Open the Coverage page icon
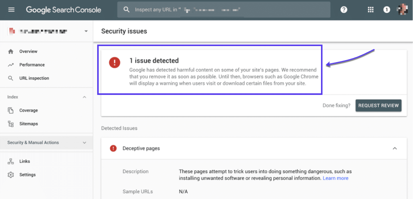The height and width of the screenshot is (199, 413). click(x=10, y=110)
